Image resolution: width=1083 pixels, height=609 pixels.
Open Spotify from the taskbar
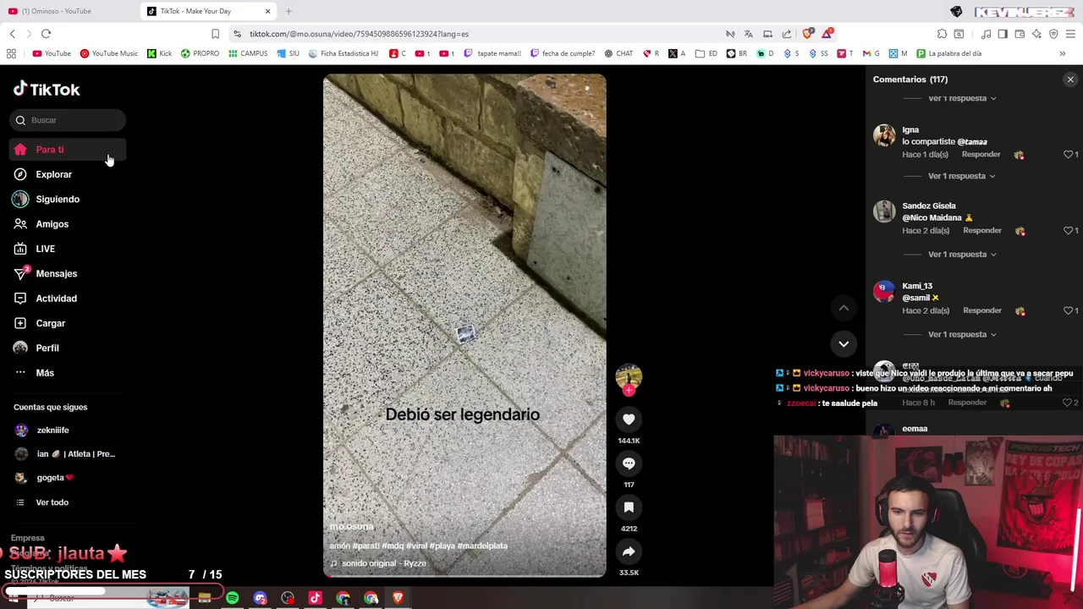232,598
